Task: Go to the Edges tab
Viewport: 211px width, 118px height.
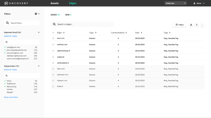Action: click(x=73, y=3)
